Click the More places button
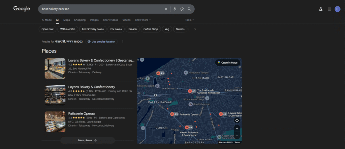345x149 pixels. (88, 140)
